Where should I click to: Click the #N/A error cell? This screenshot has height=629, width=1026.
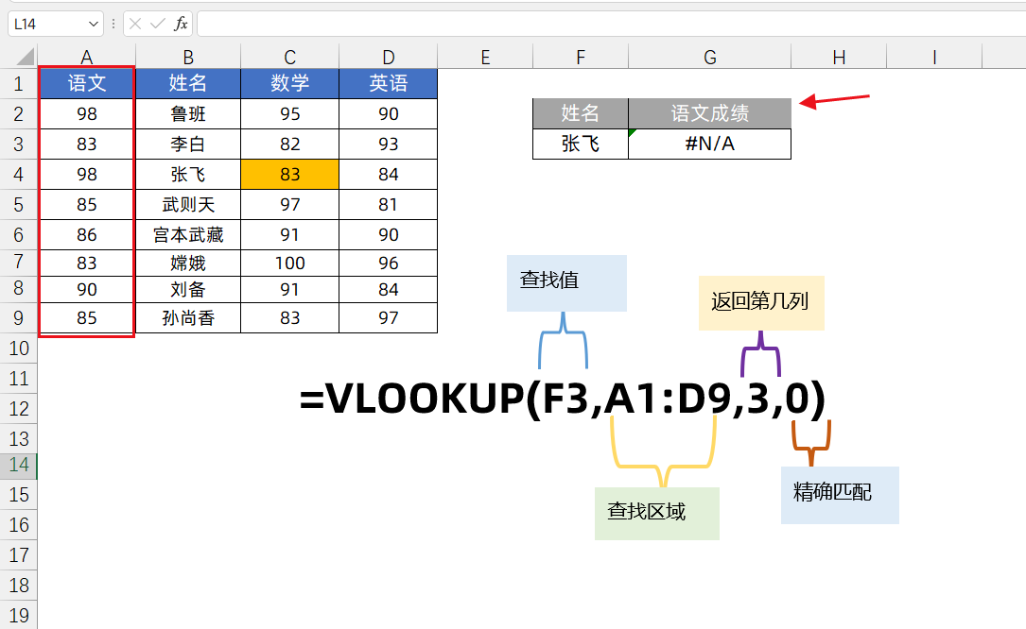point(709,144)
